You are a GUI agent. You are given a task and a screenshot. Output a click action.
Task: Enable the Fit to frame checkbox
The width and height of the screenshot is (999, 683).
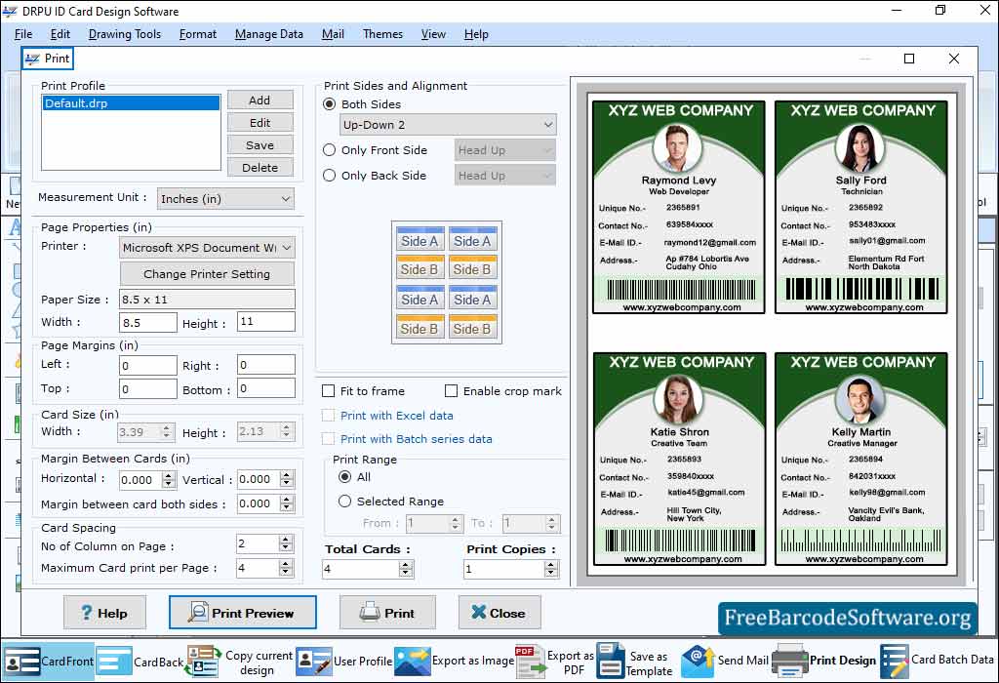(329, 391)
